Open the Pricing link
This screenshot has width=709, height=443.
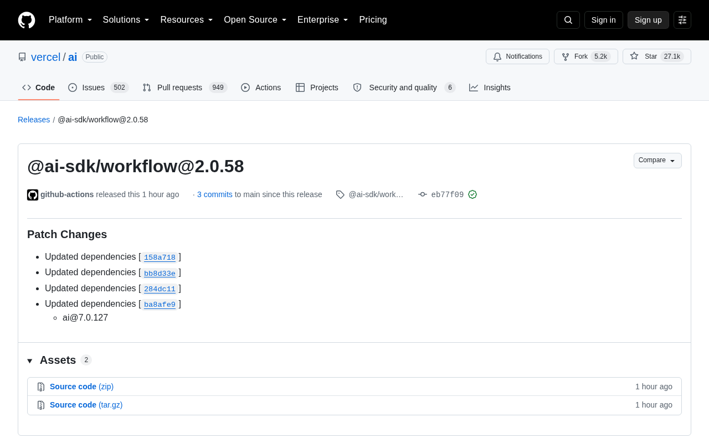click(373, 20)
